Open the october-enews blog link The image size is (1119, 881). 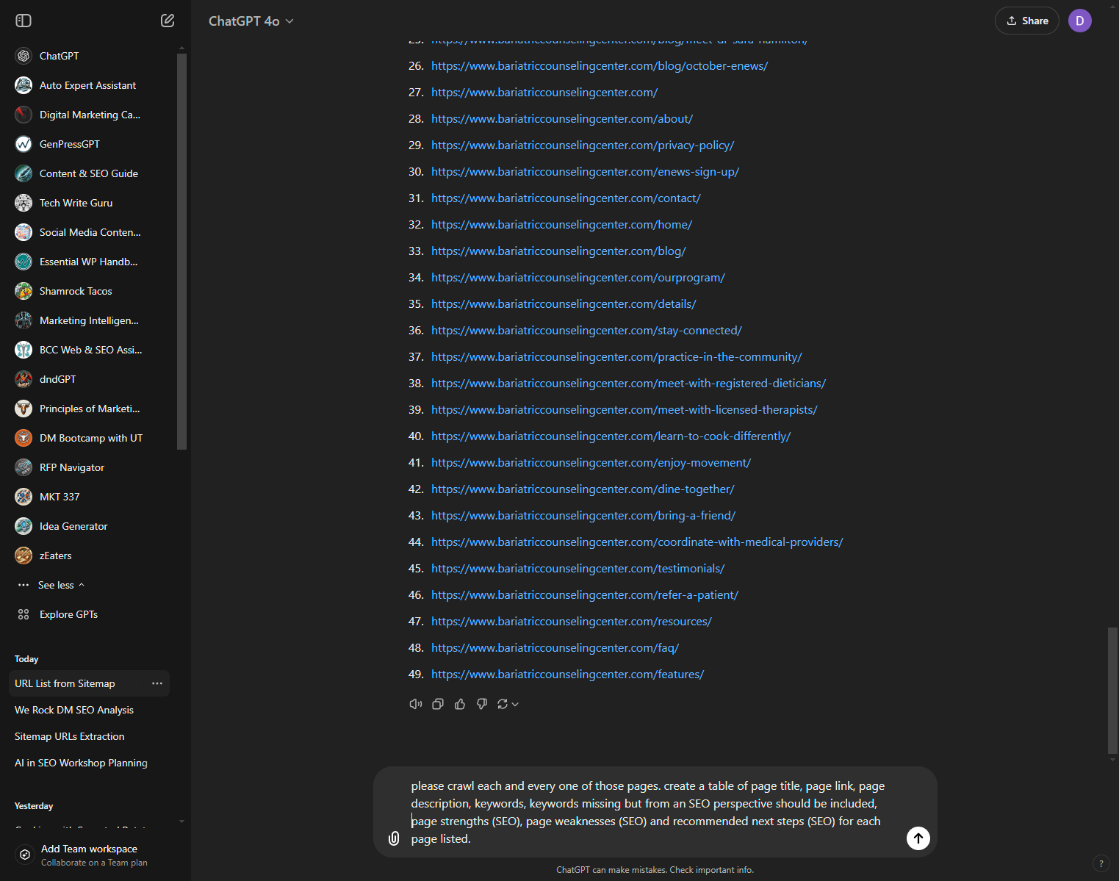[600, 66]
